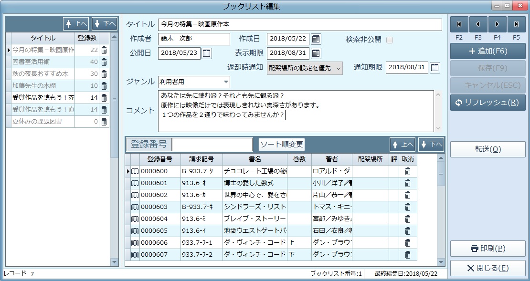Go to previous record (F3)
This screenshot has height=281, width=530.
478,24
